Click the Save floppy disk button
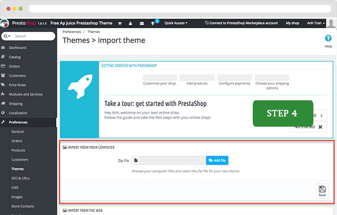 click(x=322, y=191)
